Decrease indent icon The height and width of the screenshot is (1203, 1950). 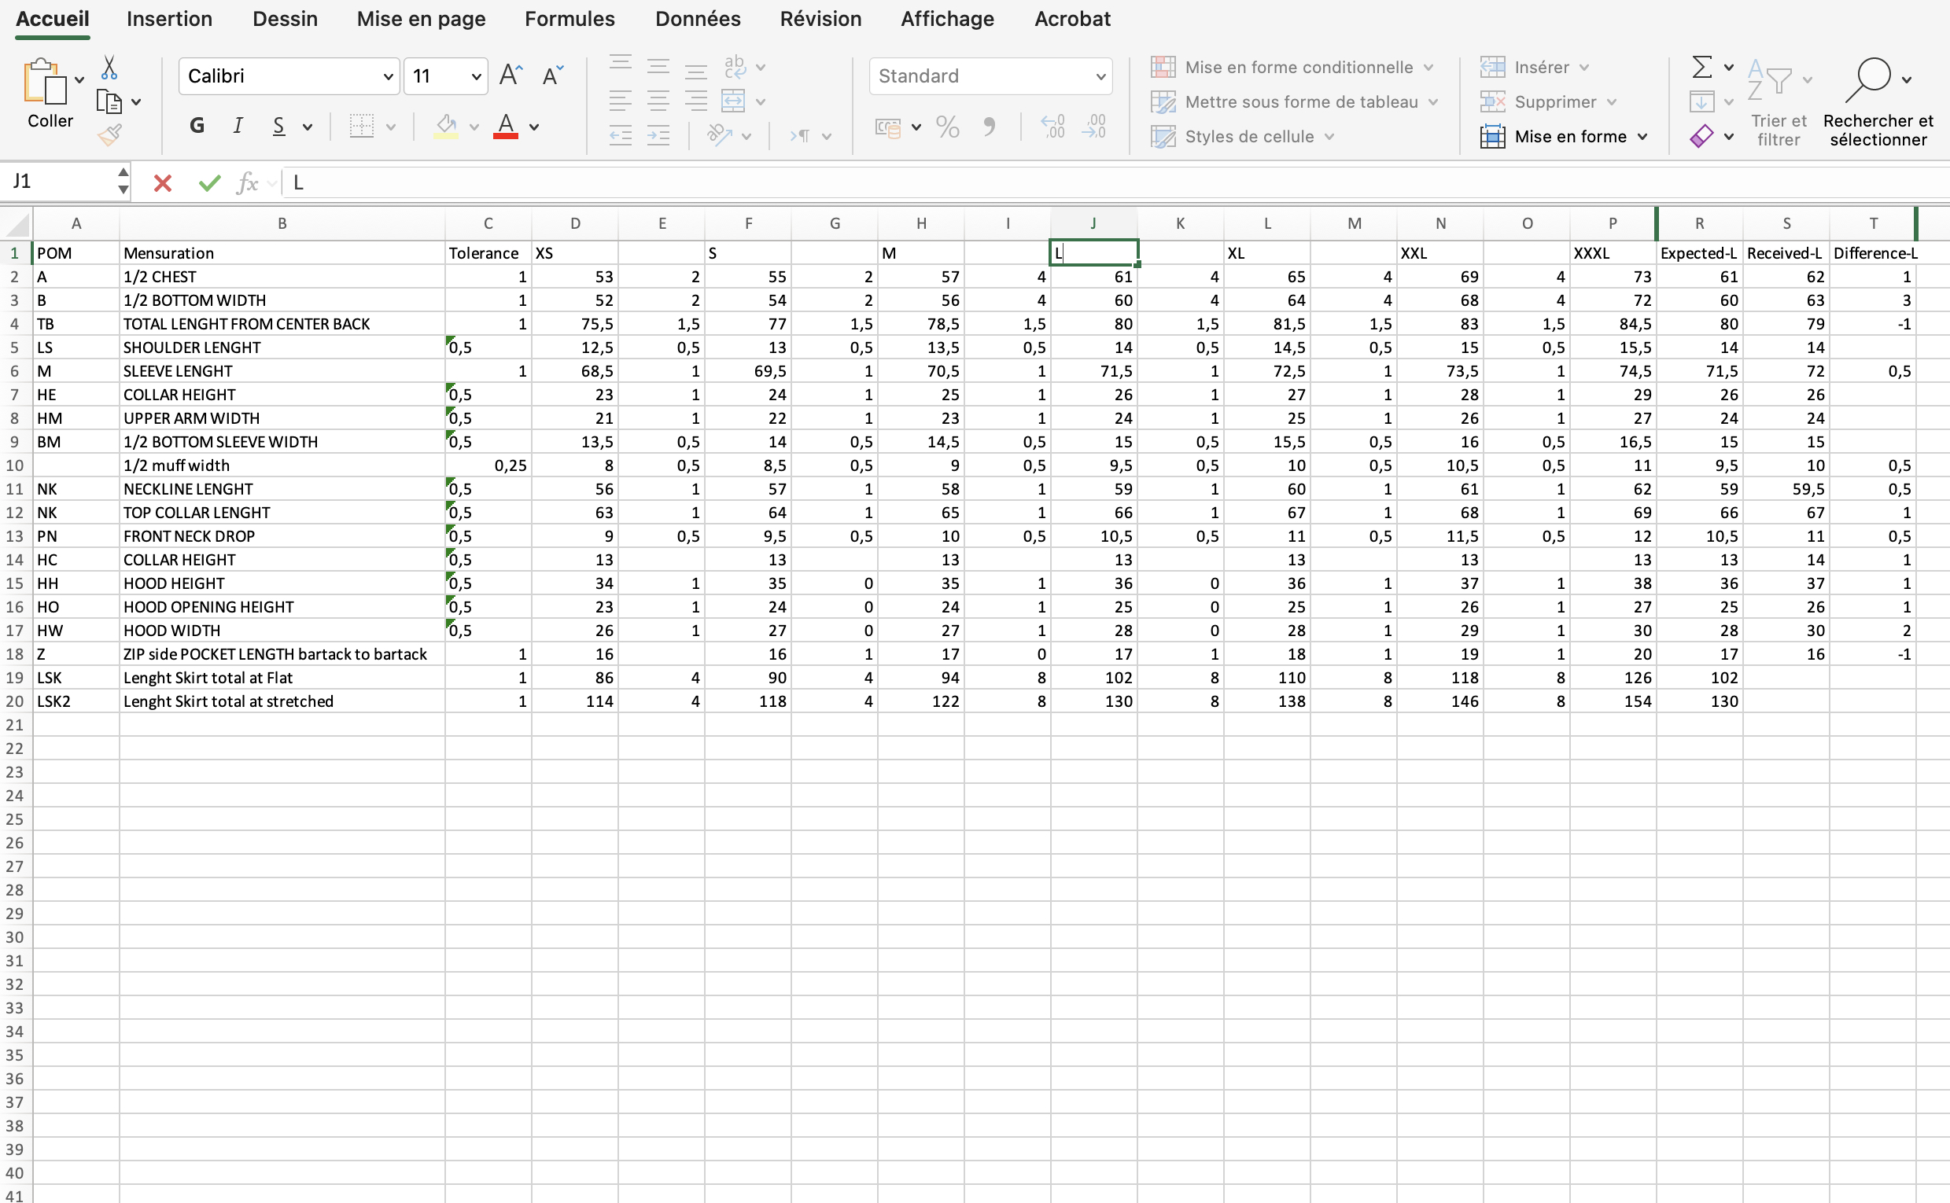click(x=620, y=135)
